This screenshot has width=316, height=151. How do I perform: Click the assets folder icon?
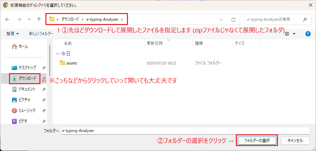pos(62,63)
